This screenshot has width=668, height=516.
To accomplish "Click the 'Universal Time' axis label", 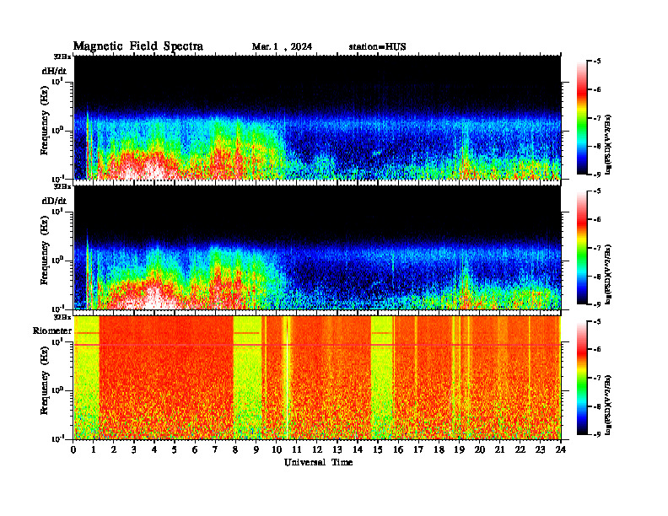I will click(318, 462).
